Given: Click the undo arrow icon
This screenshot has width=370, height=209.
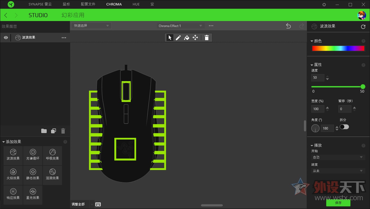Looking at the screenshot, I should pyautogui.click(x=288, y=26).
